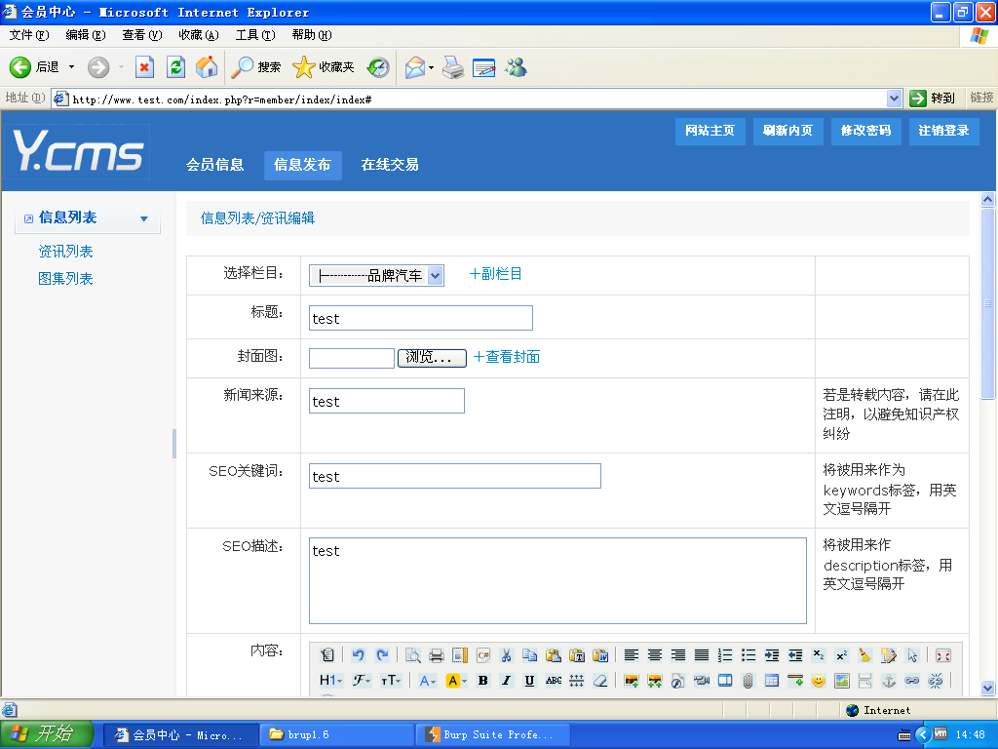Insert a Flash file in the editor
998x749 pixels.
[678, 680]
